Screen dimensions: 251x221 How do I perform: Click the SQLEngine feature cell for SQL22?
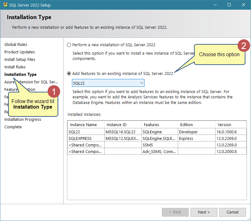click(x=160, y=132)
